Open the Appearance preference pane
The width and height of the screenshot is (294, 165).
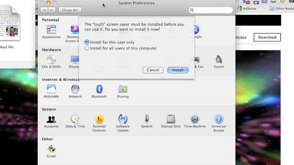tap(51, 32)
